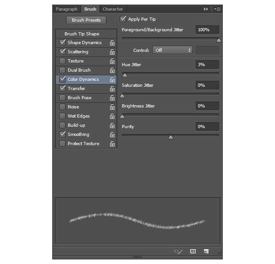This screenshot has height=264, width=275.
Task: Uncheck the Smoothing option
Action: click(x=62, y=135)
